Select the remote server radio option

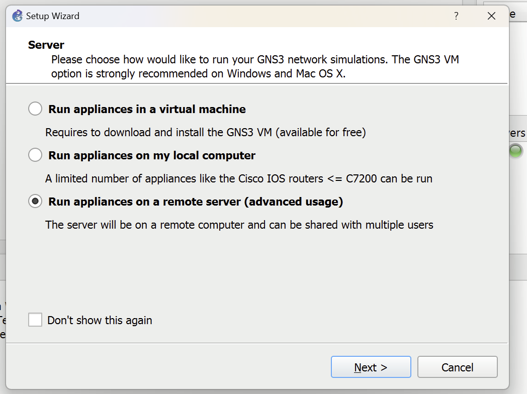[x=35, y=202]
